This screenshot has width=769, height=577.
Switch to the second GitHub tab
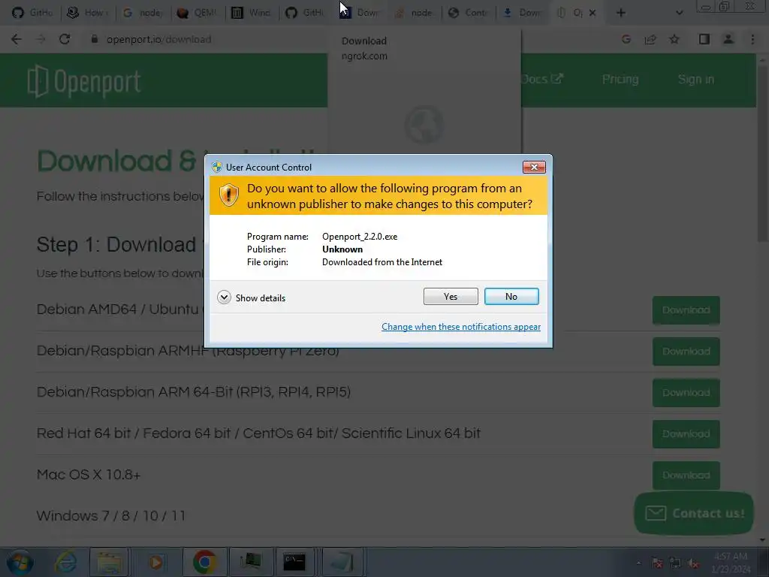coord(306,13)
